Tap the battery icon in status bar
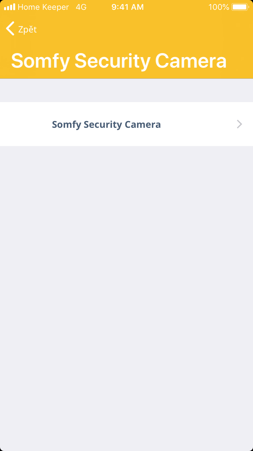This screenshot has height=451, width=253. (240, 7)
